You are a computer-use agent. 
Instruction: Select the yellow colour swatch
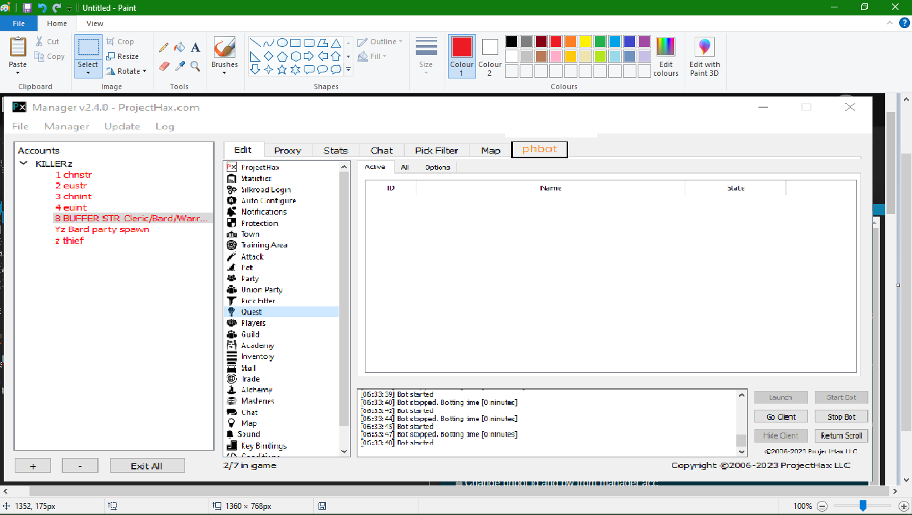pos(585,42)
